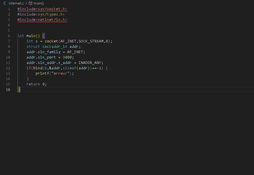254x175 pixels.
Task: Click the SOCK_STREAM constant on line 7
Action: [91, 41]
